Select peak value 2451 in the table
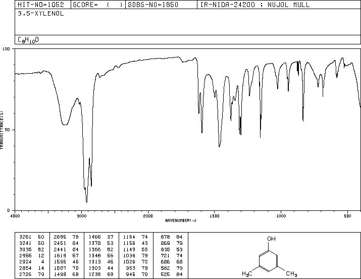 (x=60, y=243)
